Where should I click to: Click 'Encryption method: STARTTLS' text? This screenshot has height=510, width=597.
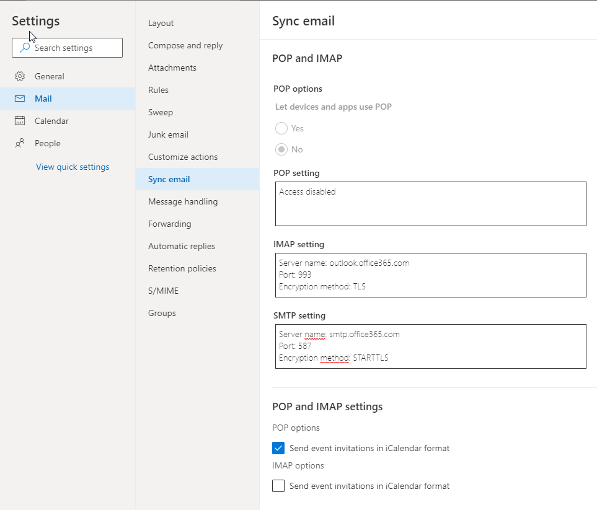[x=334, y=358]
